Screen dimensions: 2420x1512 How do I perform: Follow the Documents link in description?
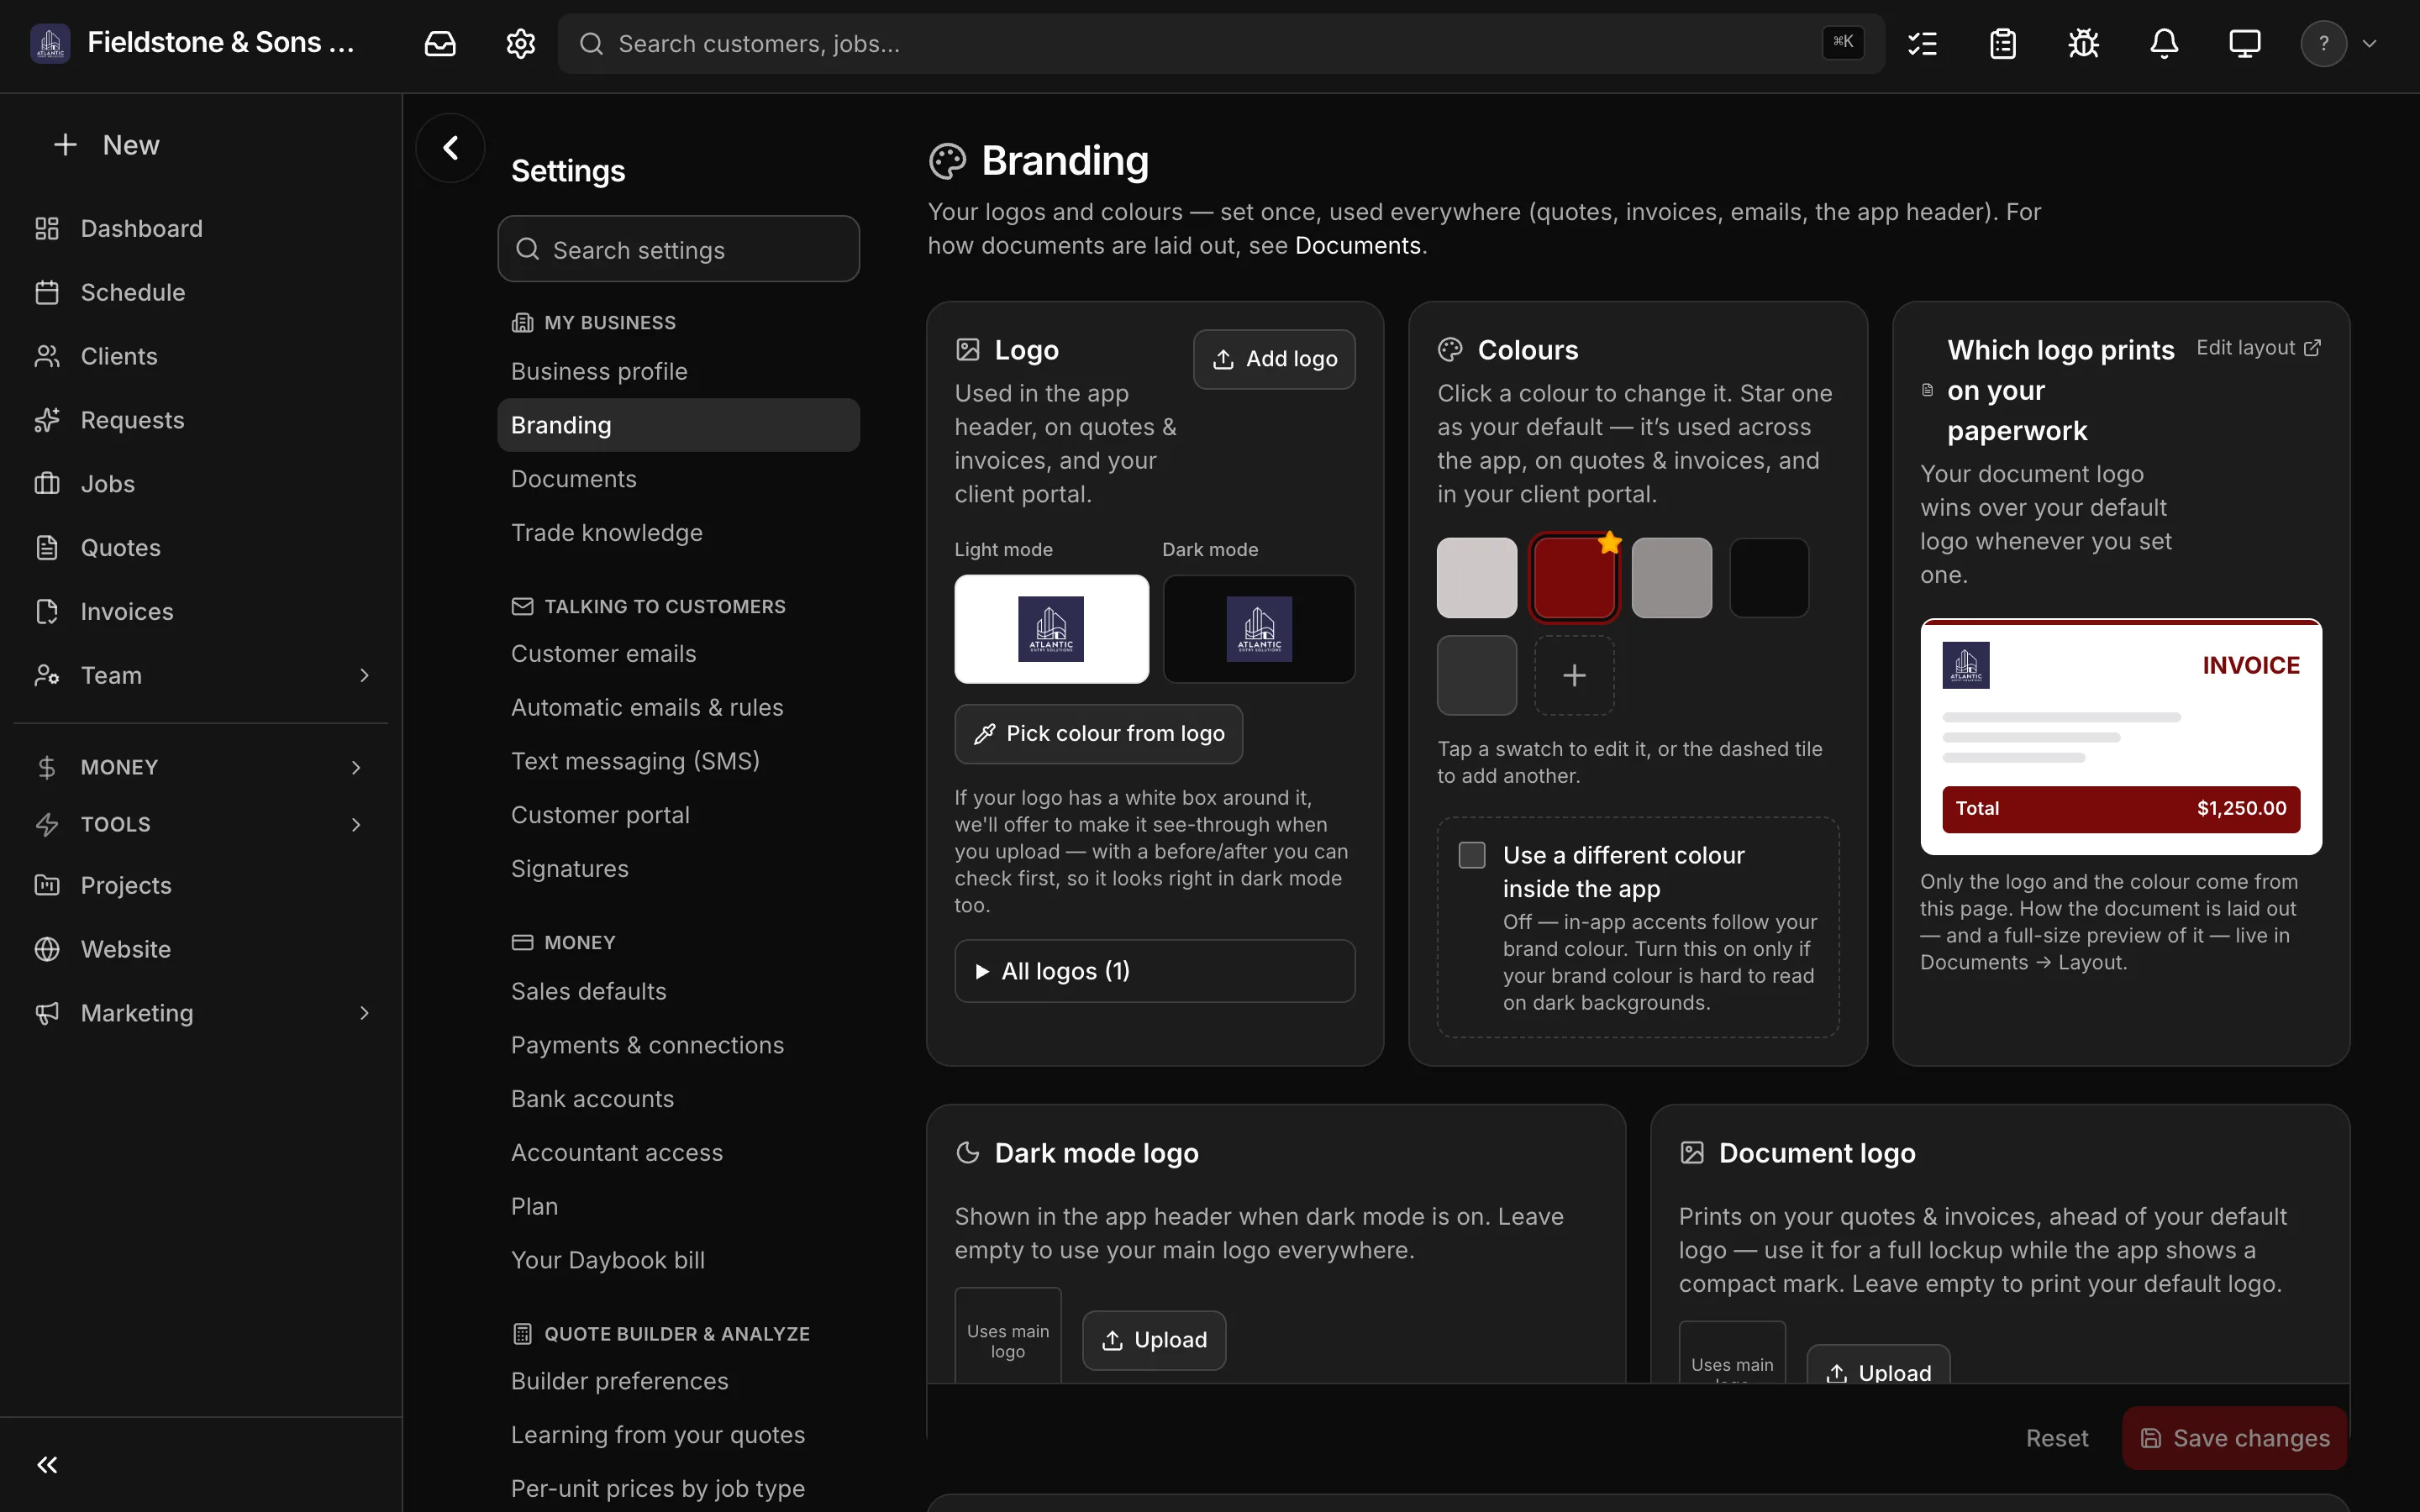coord(1358,246)
